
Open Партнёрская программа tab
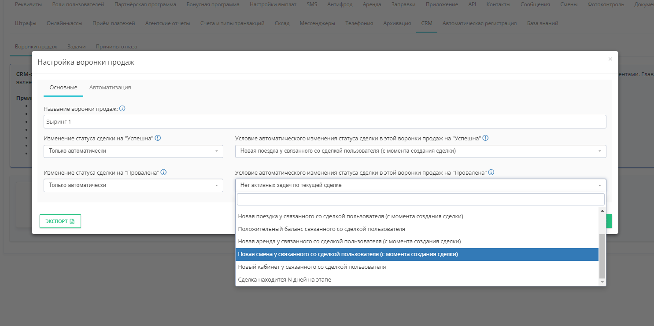(x=145, y=4)
